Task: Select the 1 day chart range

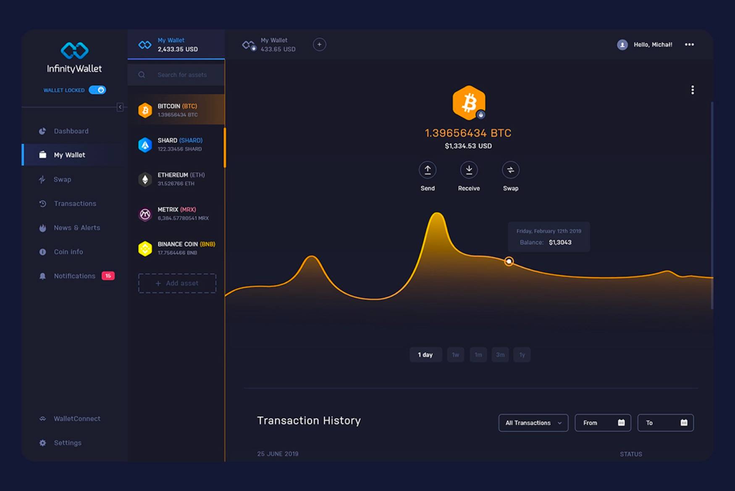Action: (425, 355)
